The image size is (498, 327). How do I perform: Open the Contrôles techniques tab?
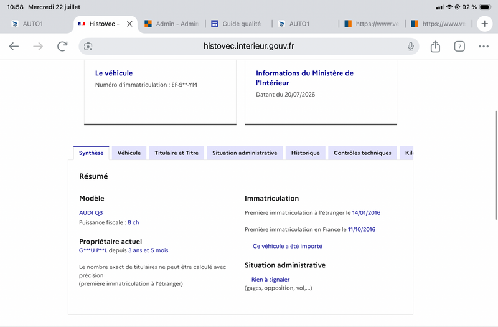pyautogui.click(x=362, y=153)
